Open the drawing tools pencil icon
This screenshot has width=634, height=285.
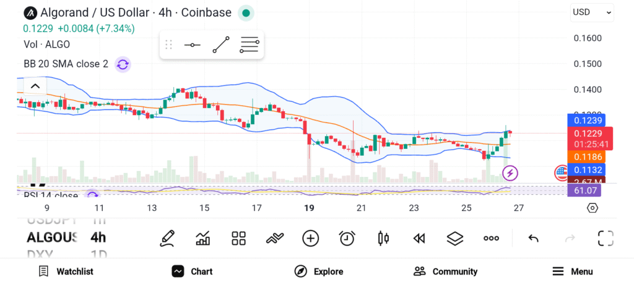pyautogui.click(x=167, y=238)
